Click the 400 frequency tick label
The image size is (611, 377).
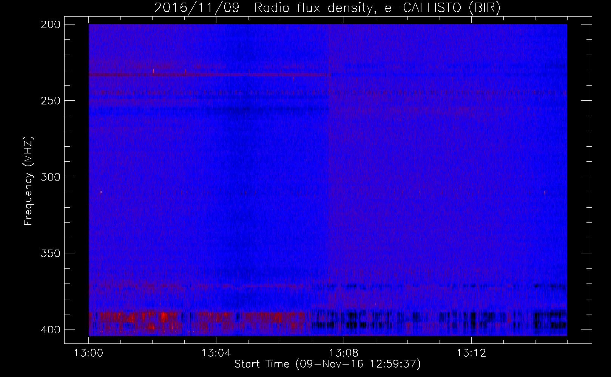click(x=50, y=329)
